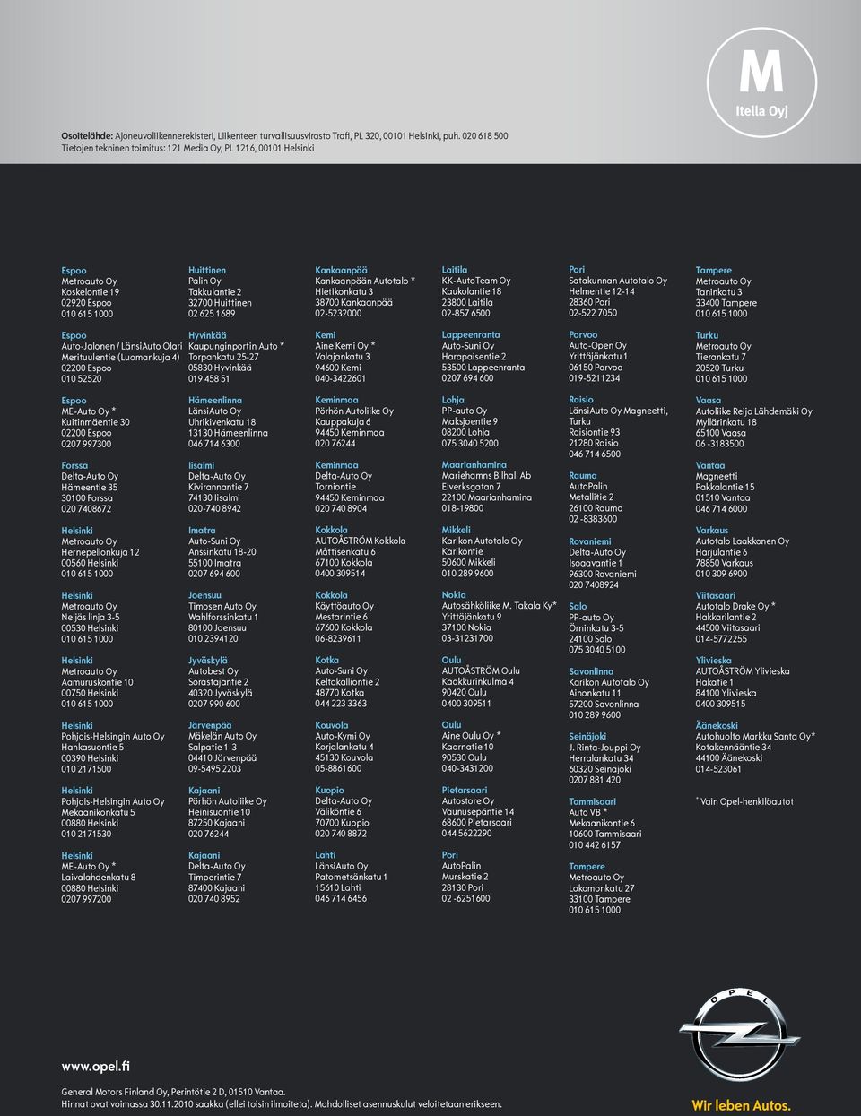Click the 'Wir leben Autos.' slogan
The image size is (861, 1116).
click(x=741, y=1105)
